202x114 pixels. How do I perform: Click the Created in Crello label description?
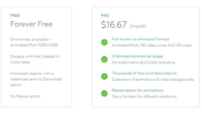(35, 59)
